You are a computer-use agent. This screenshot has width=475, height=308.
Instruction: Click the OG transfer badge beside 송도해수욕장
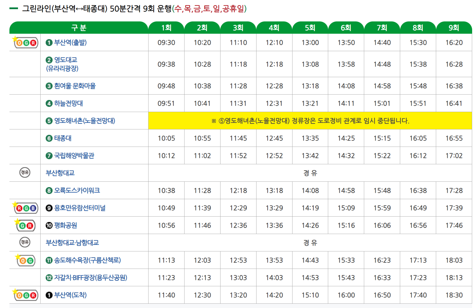pyautogui.click(x=25, y=260)
